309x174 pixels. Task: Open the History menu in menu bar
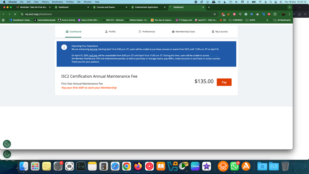point(45,2)
